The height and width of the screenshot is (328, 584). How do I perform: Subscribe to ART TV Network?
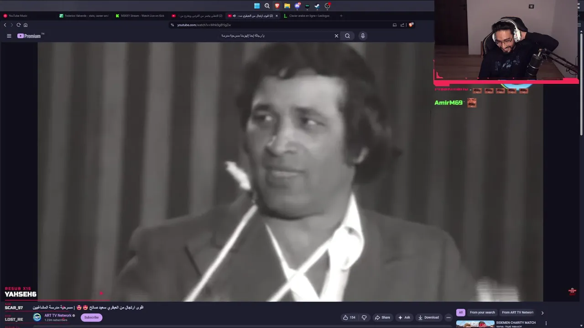click(x=91, y=318)
